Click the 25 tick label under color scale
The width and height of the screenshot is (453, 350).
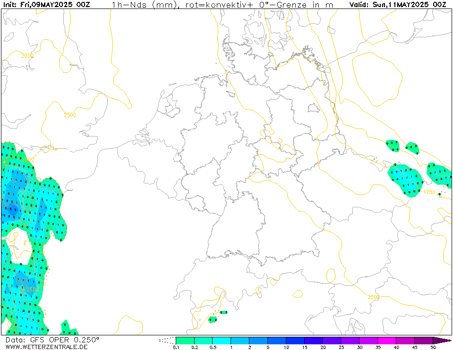(341, 347)
